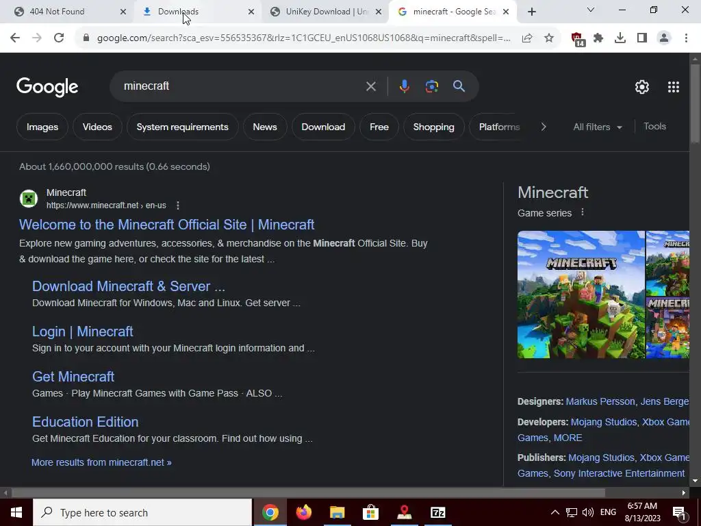The image size is (701, 526).
Task: Open a new browser tab
Action: pyautogui.click(x=531, y=12)
